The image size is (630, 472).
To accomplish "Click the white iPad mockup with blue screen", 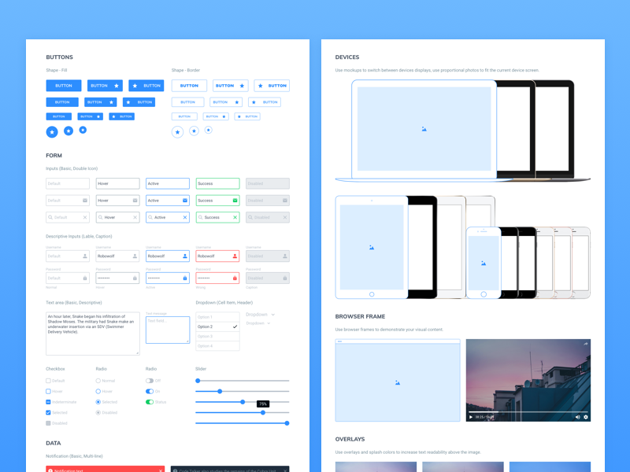I will 372,247.
